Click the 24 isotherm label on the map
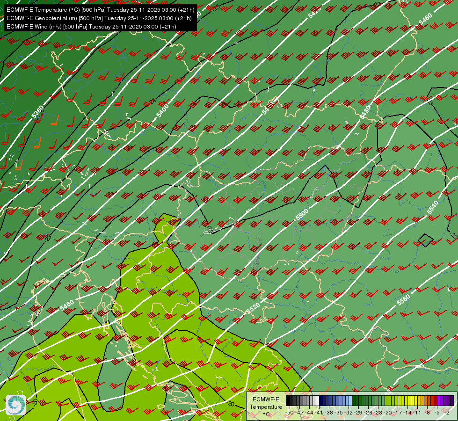 [153, 102]
